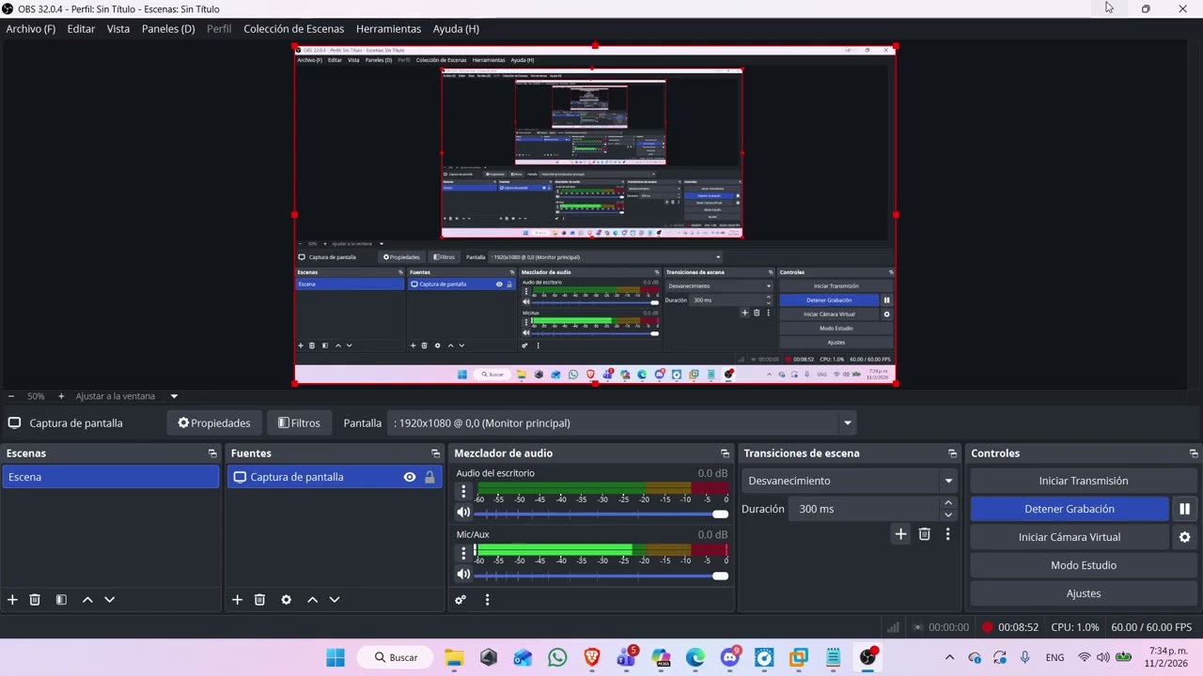The width and height of the screenshot is (1203, 676).
Task: Adjust Mic/Aux volume slider
Action: (601, 576)
